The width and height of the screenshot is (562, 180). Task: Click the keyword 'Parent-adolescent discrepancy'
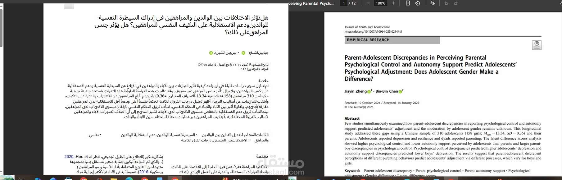coord(388,171)
